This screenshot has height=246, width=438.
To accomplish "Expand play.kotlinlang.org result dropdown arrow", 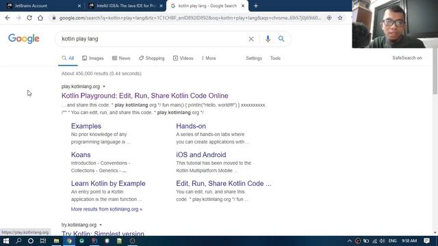I will coord(104,87).
